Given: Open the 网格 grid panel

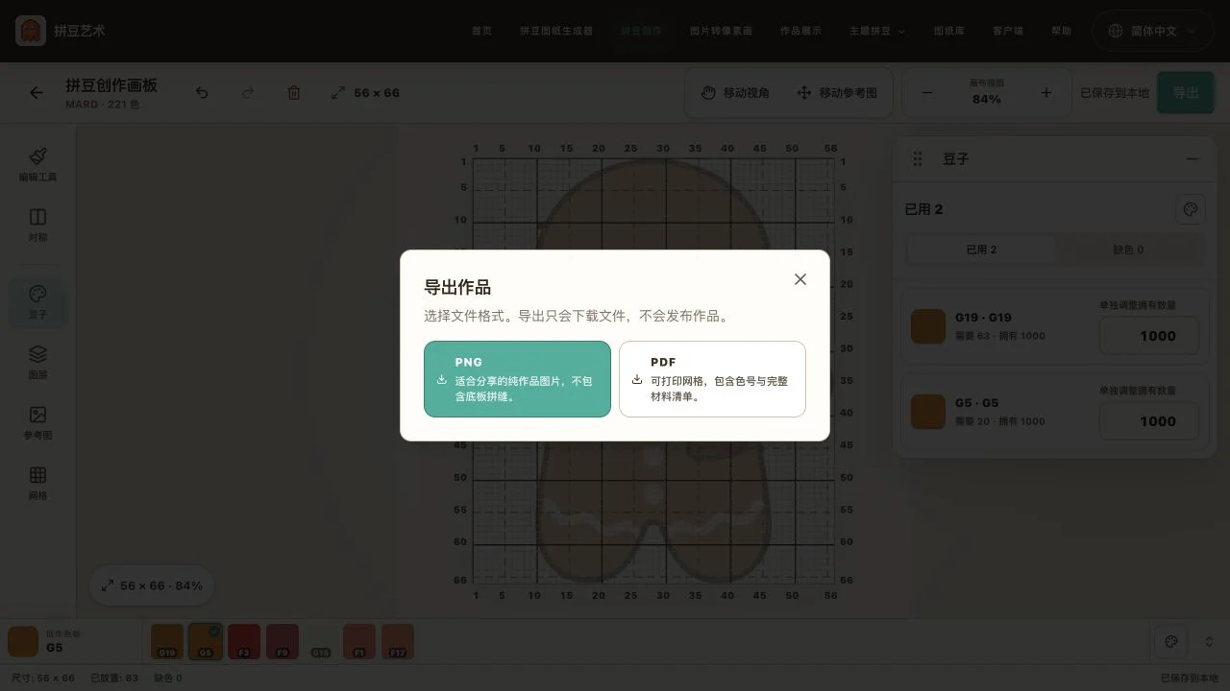Looking at the screenshot, I should coord(37,484).
